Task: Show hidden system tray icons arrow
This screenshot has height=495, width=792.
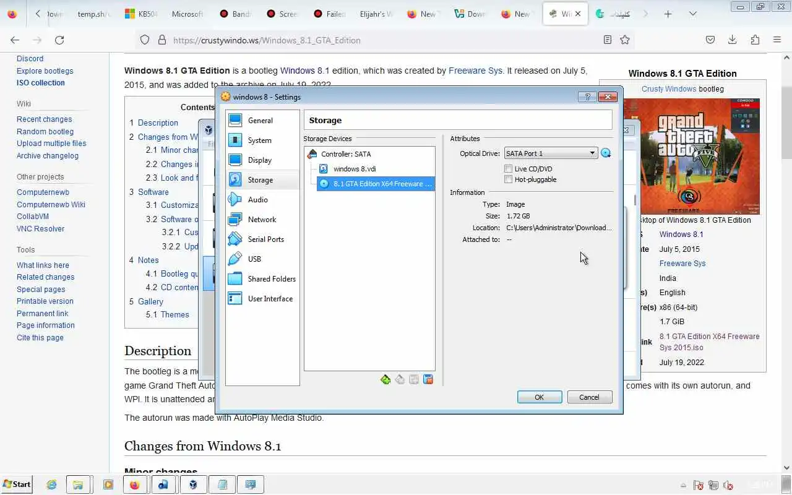Action: pyautogui.click(x=683, y=485)
